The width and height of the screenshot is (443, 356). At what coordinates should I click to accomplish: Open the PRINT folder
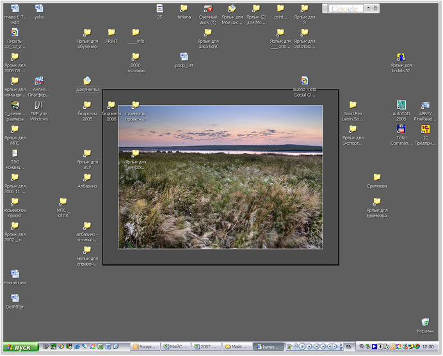pos(111,36)
